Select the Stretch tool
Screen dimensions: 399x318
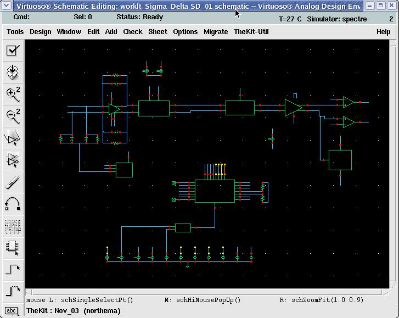pyautogui.click(x=13, y=138)
